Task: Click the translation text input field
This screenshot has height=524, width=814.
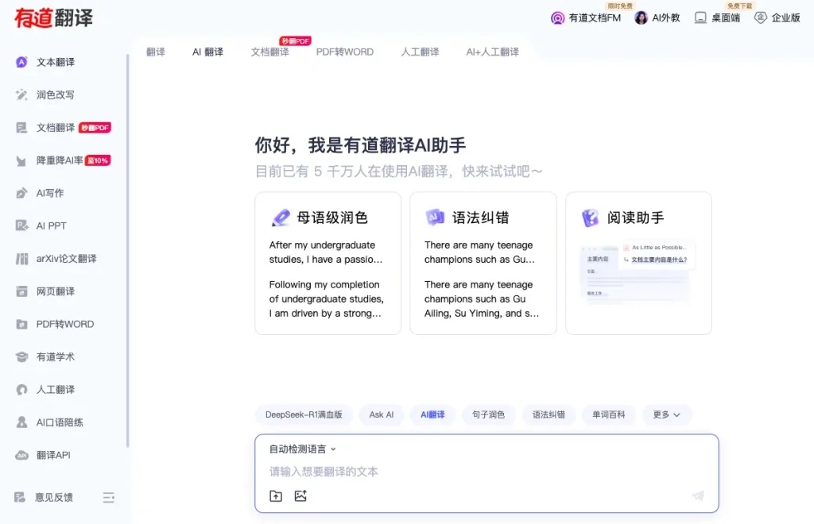Action: (x=486, y=472)
